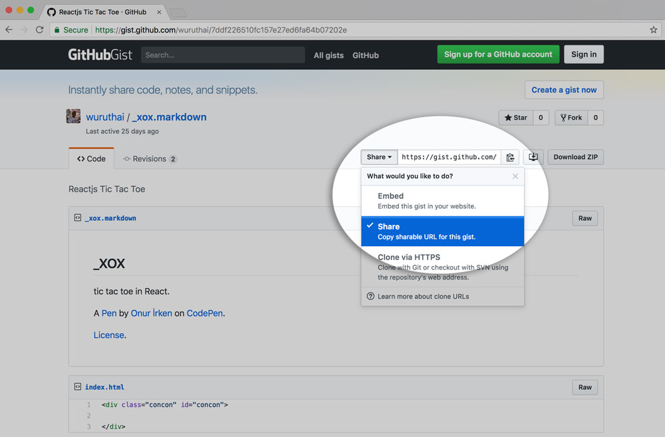Click the file icon beside index.html
Image resolution: width=665 pixels, height=437 pixels.
78,386
